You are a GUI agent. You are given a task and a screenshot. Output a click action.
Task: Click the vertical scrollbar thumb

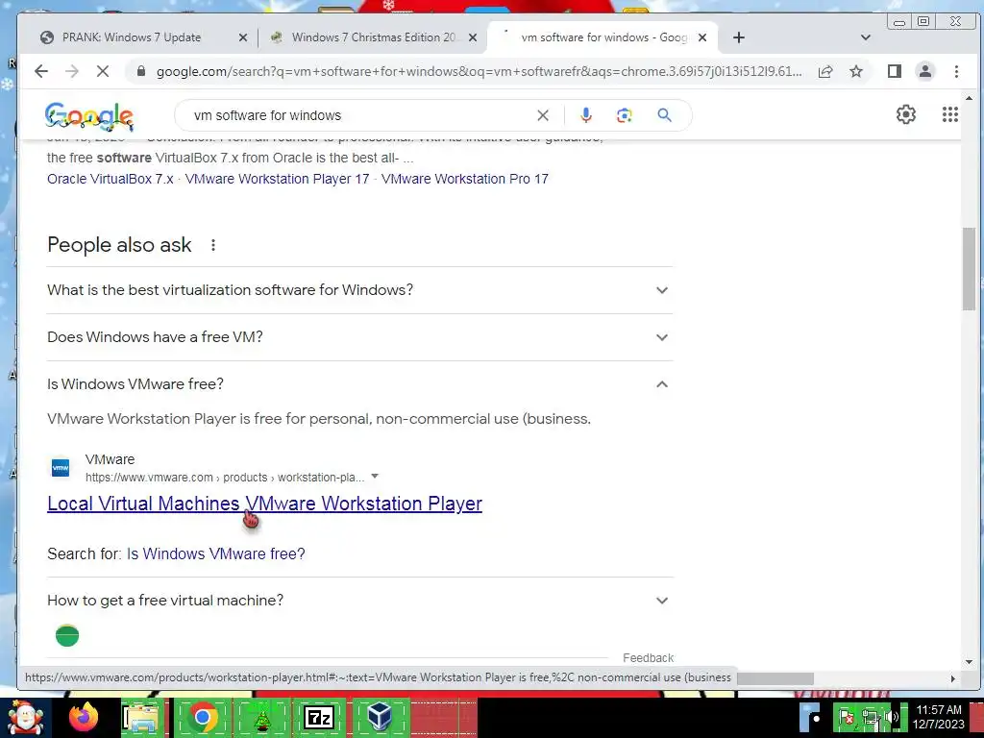click(x=969, y=269)
